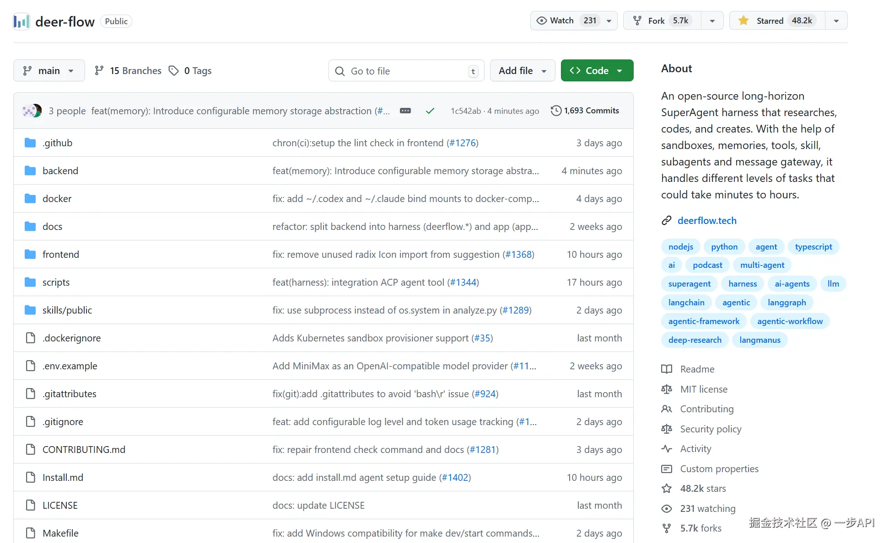
Task: Open the green Code dropdown
Action: 597,71
